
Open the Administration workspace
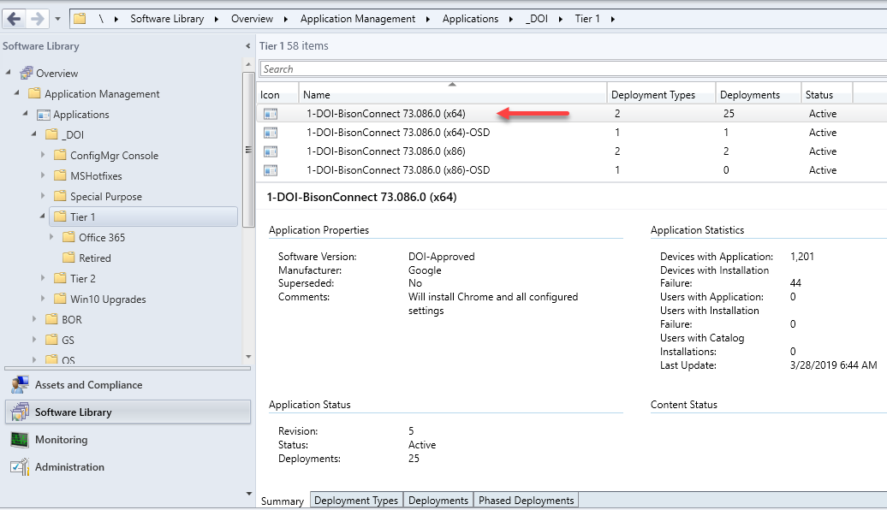point(128,467)
